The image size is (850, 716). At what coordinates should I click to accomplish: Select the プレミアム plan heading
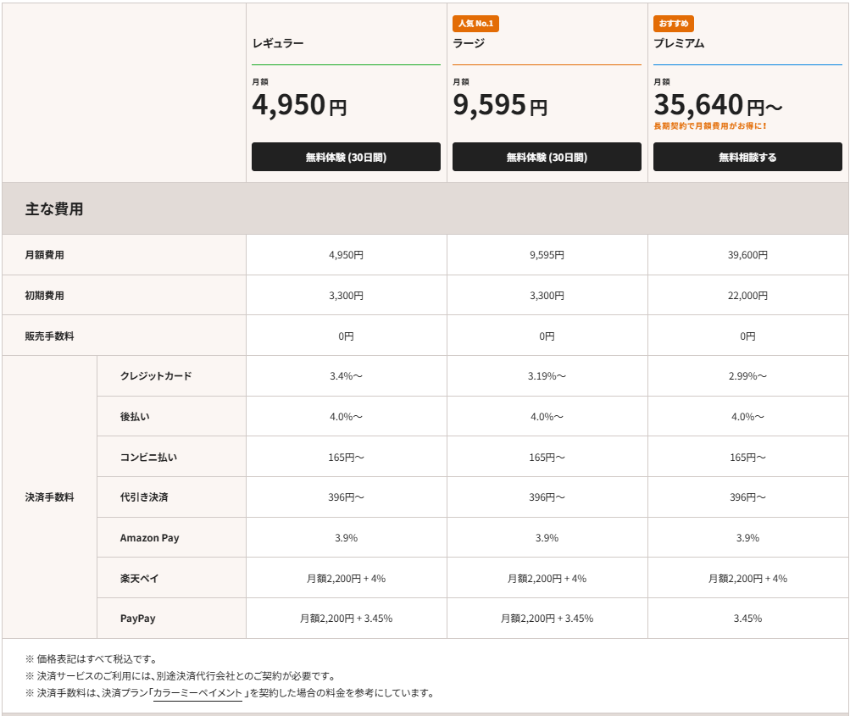pyautogui.click(x=679, y=43)
